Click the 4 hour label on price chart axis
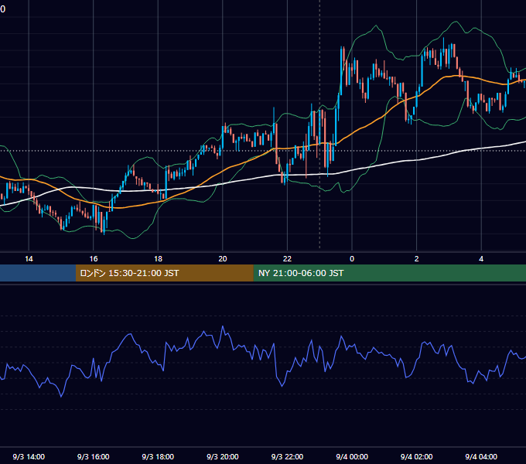The height and width of the screenshot is (464, 526). click(481, 259)
